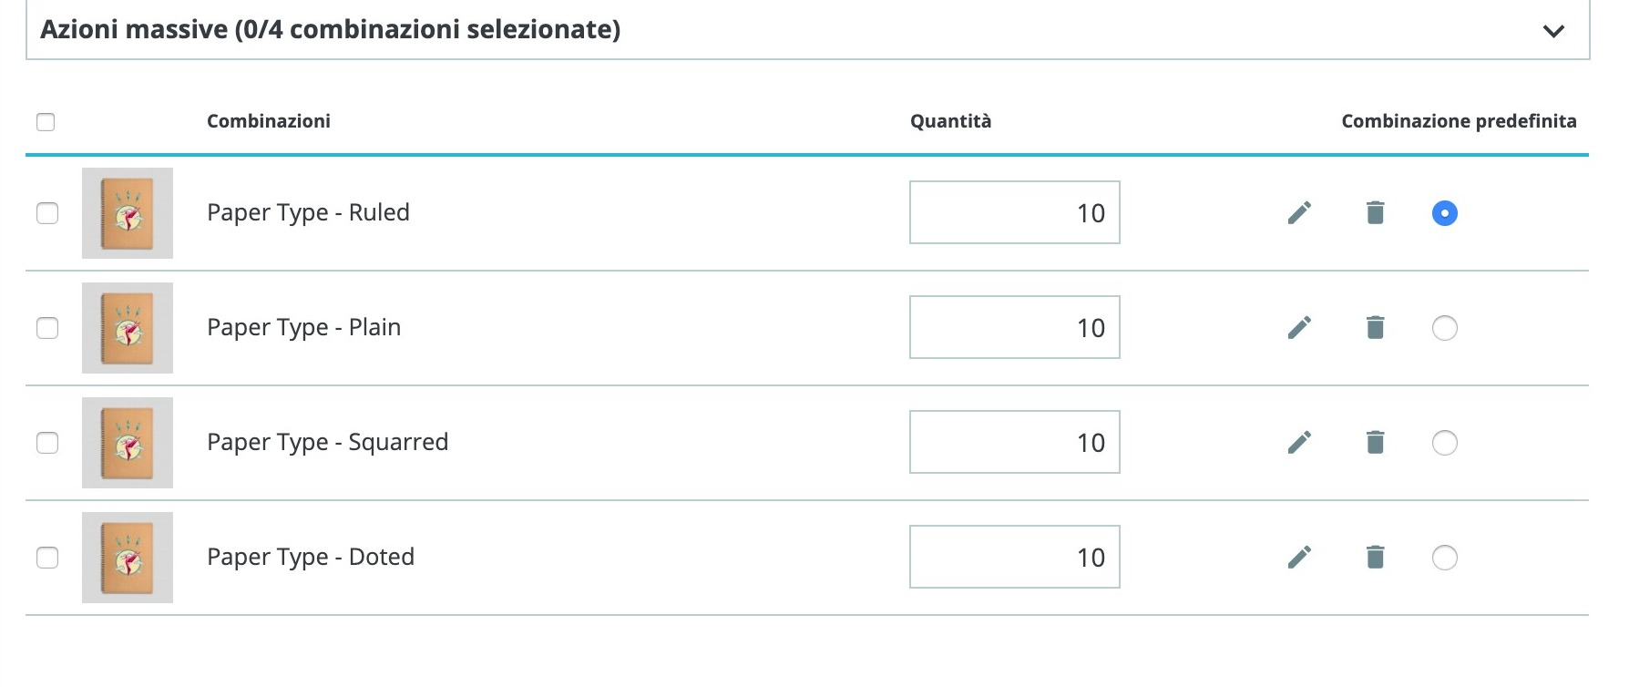Viewport: 1629px width, 687px height.
Task: Focus the quantity field for Paper Type - Doted
Action: click(x=1014, y=557)
